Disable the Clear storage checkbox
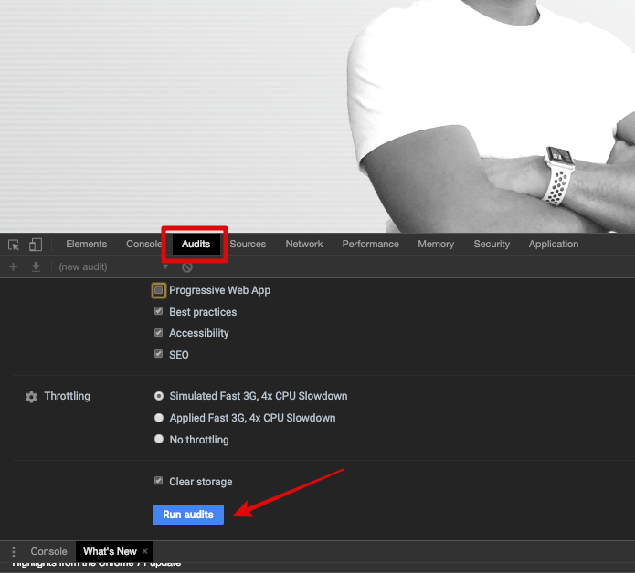 pyautogui.click(x=159, y=482)
